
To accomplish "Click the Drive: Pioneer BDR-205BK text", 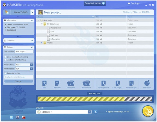I will (17, 25).
